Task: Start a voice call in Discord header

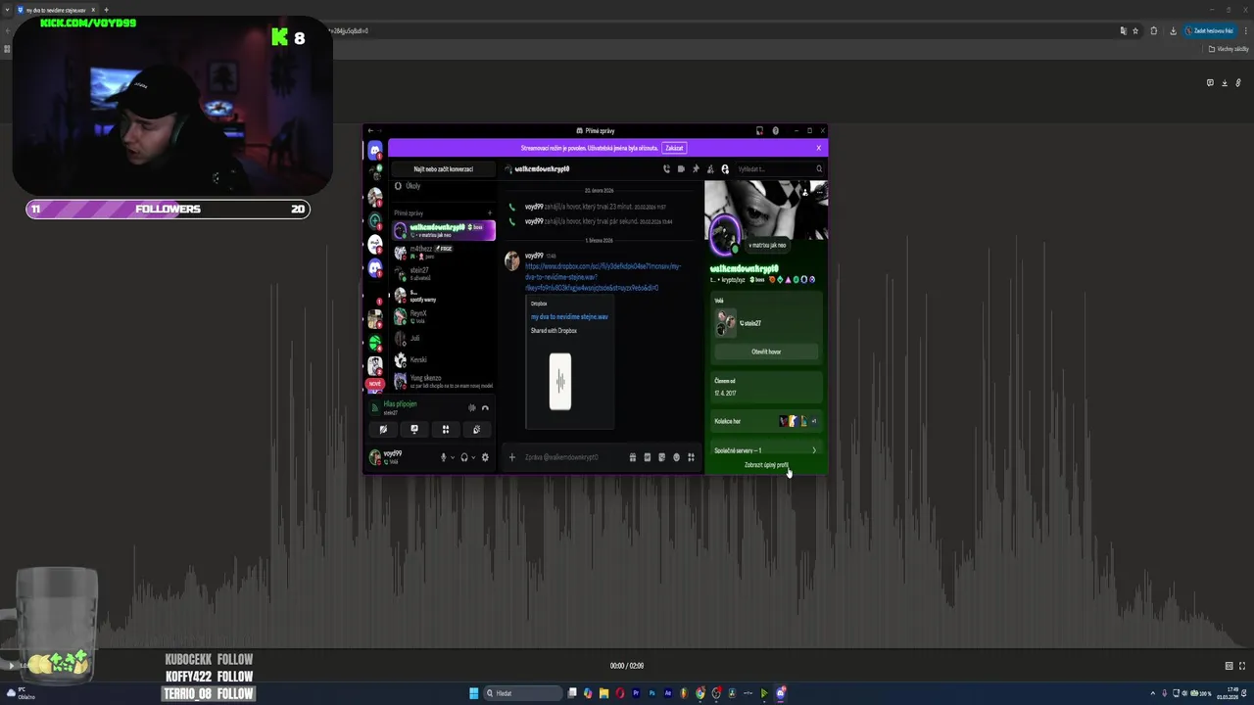Action: click(x=667, y=169)
